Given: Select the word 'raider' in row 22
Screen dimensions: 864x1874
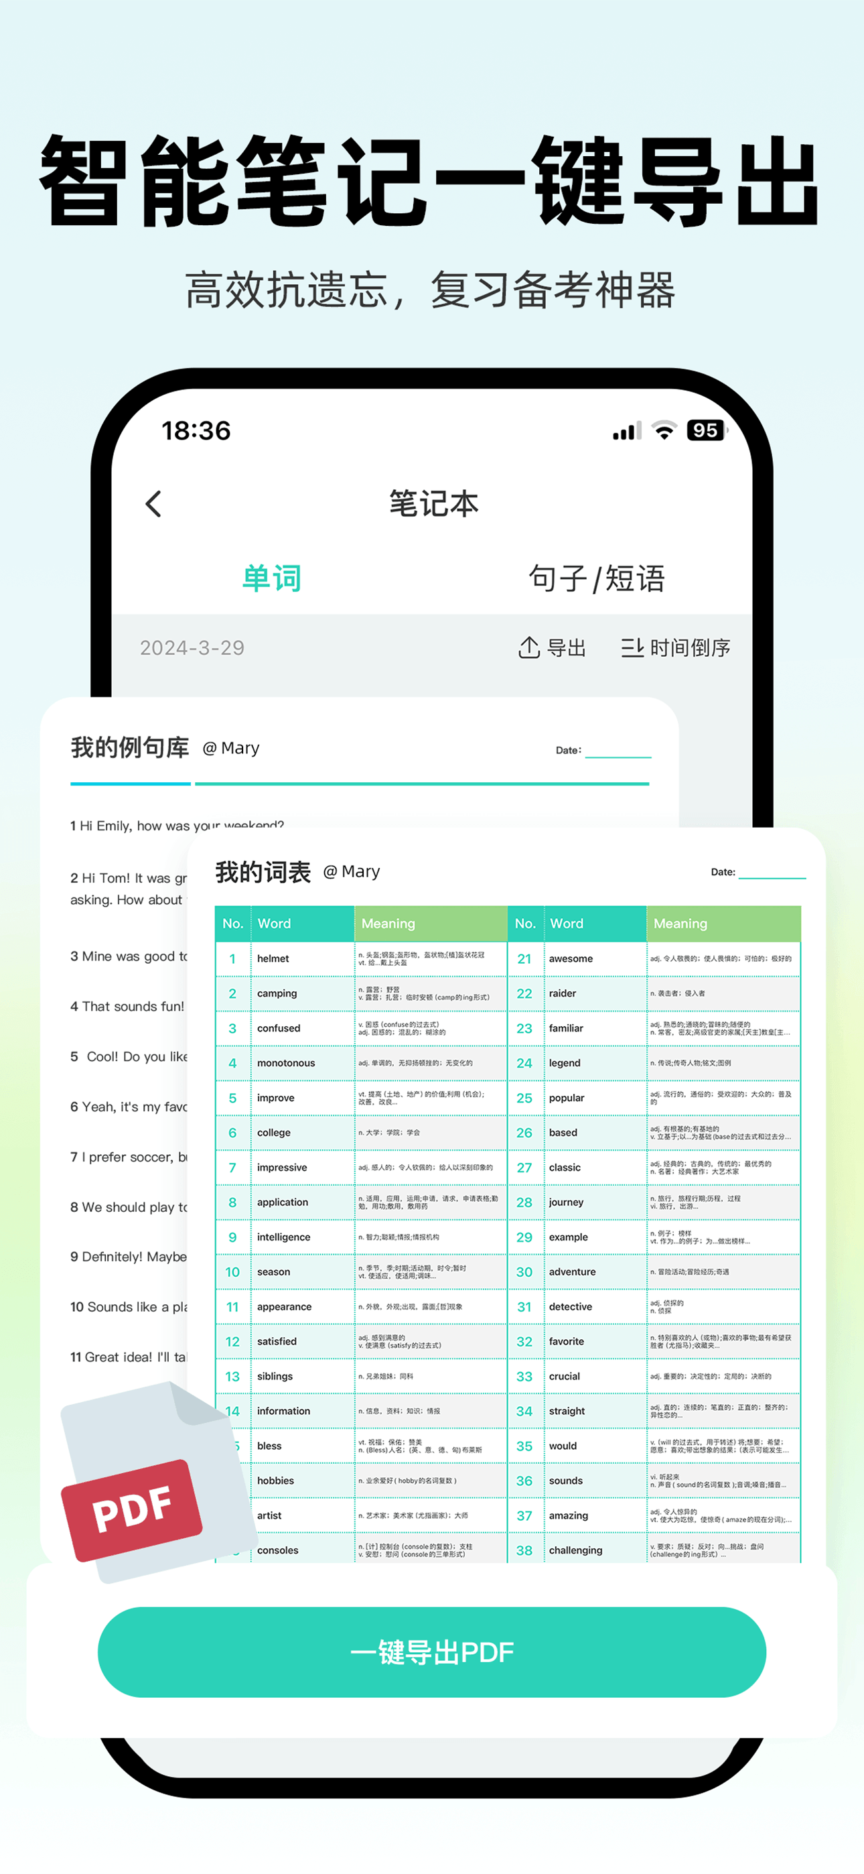Looking at the screenshot, I should point(562,993).
